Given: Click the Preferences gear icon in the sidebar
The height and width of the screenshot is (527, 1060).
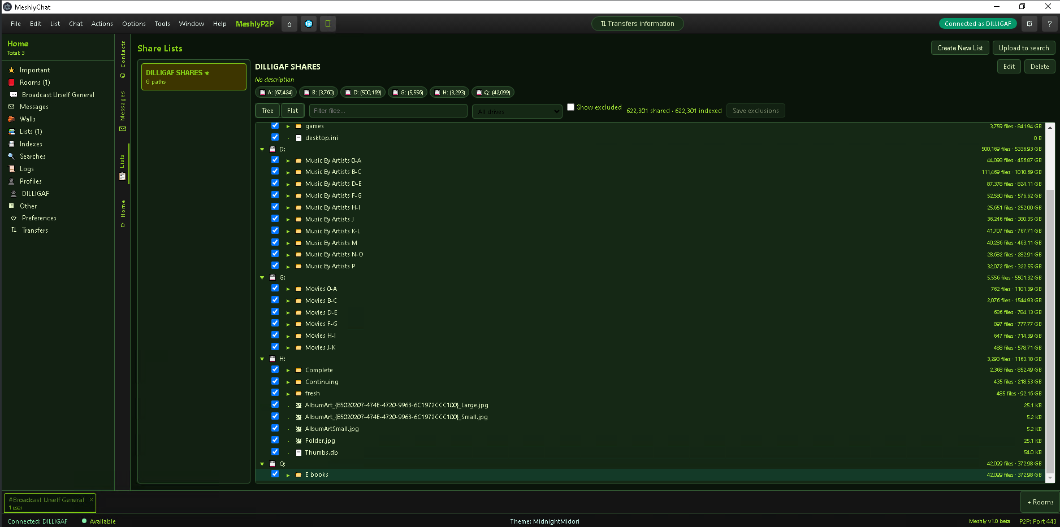Looking at the screenshot, I should 14,218.
